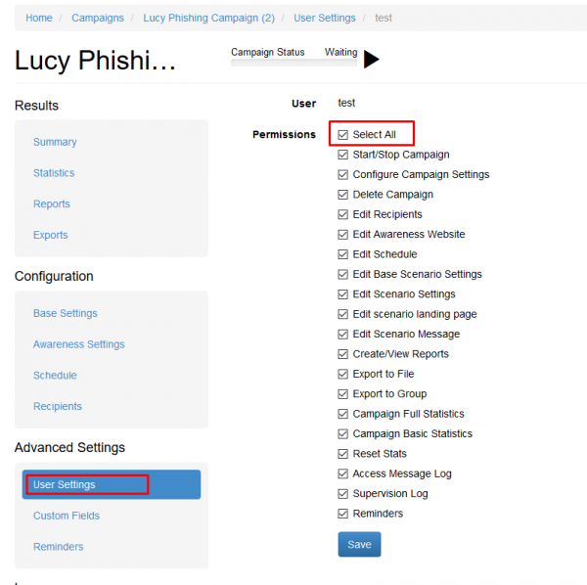Open Custom Fields under Advanced Settings

(x=67, y=516)
